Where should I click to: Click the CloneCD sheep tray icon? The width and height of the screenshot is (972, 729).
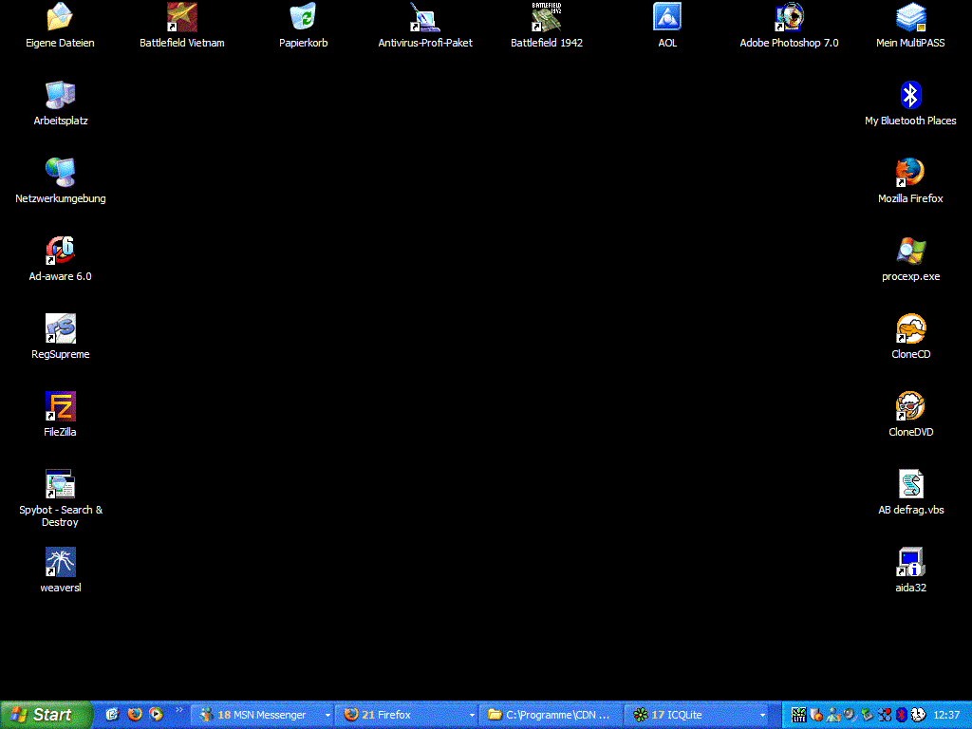coord(919,715)
